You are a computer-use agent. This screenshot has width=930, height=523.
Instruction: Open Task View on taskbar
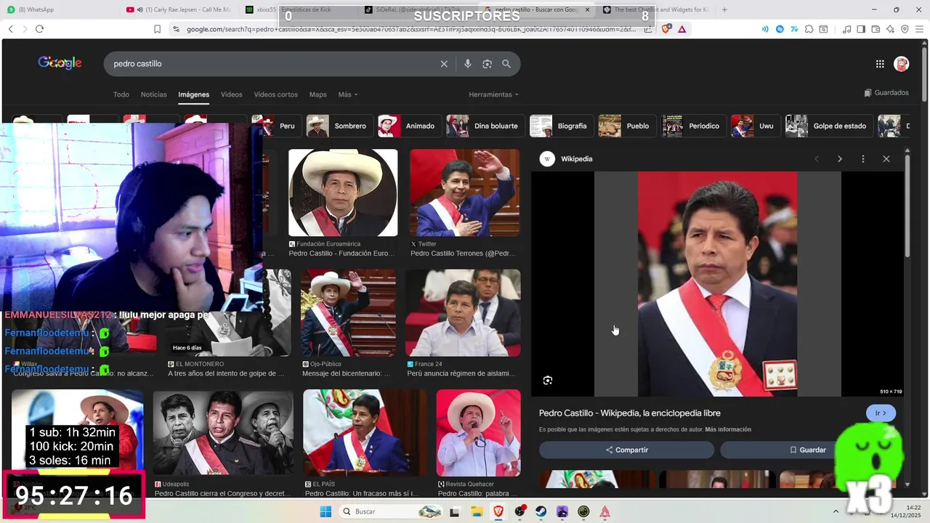(455, 511)
